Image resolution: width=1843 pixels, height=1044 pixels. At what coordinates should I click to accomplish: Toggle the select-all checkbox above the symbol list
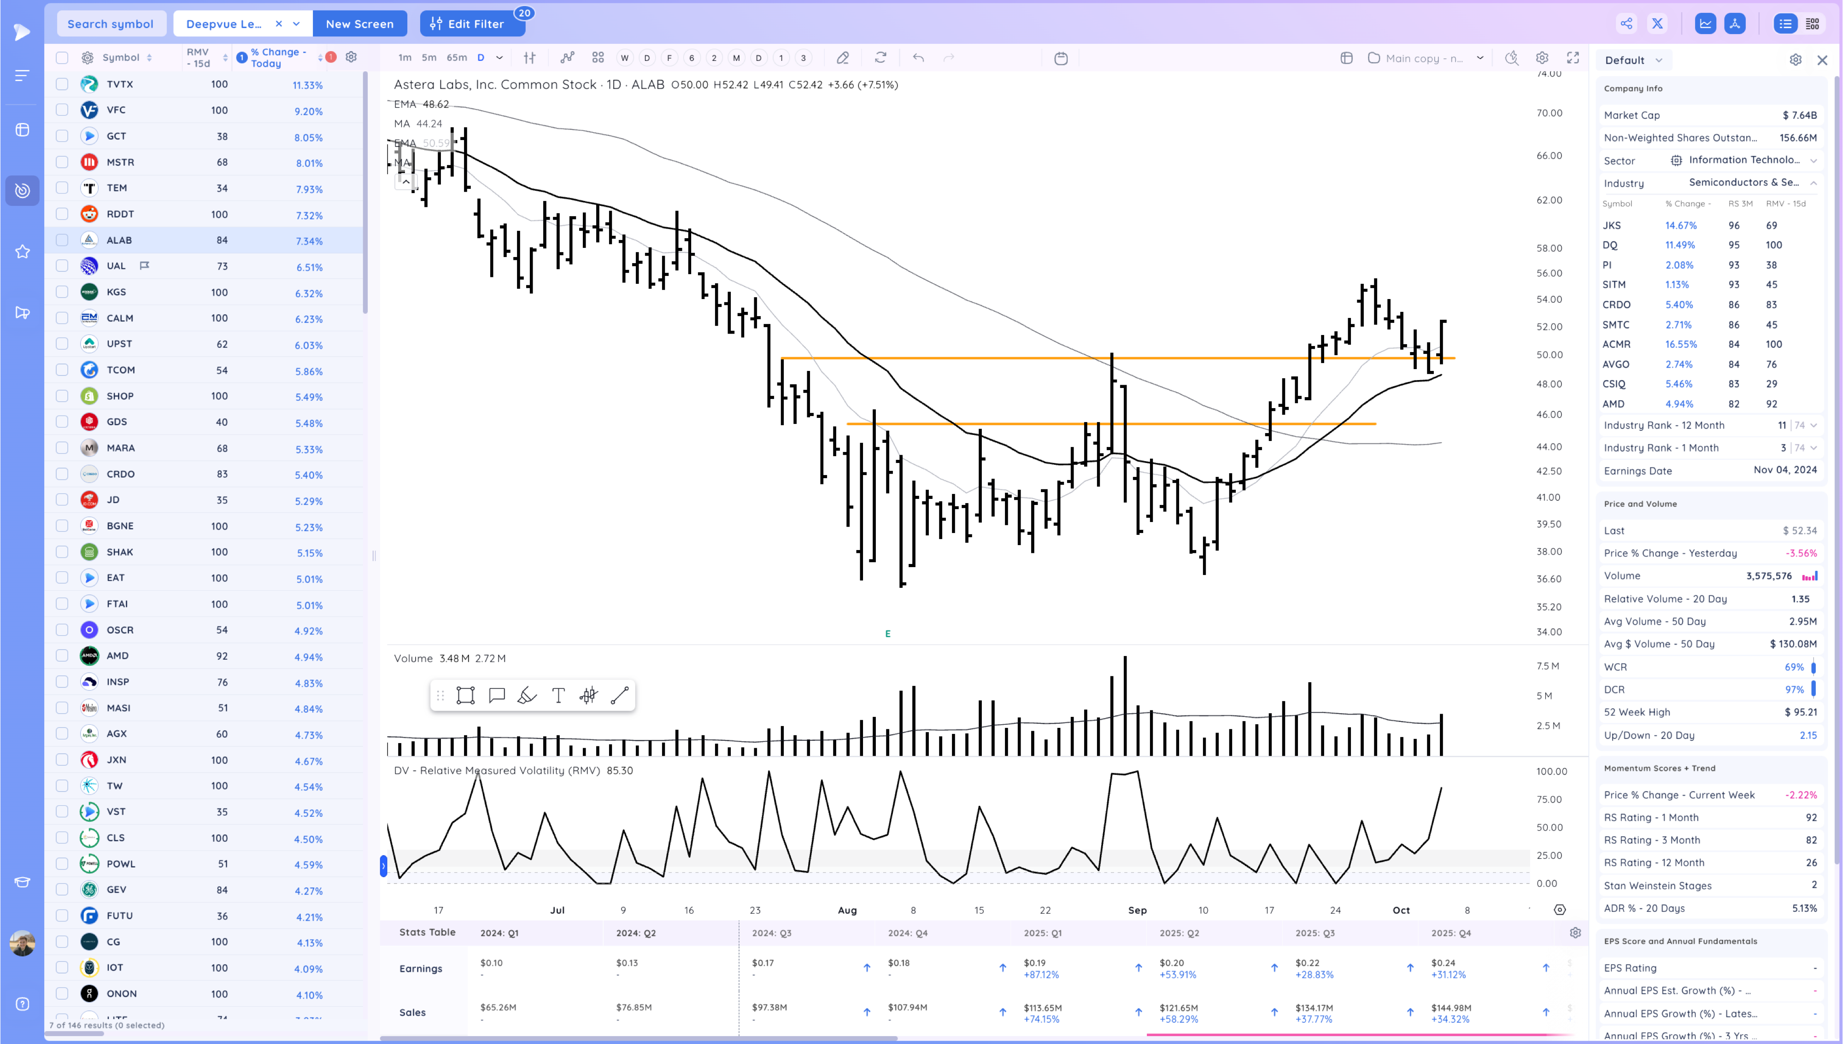[62, 58]
